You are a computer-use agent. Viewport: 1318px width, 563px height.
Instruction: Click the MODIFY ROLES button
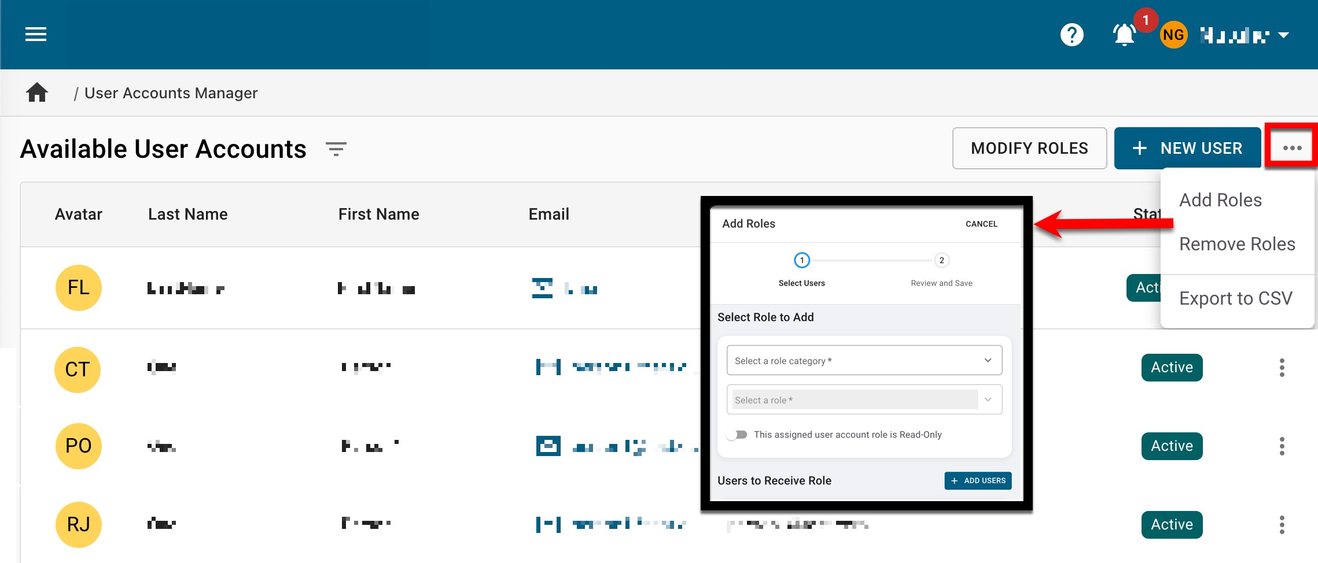(x=1029, y=149)
